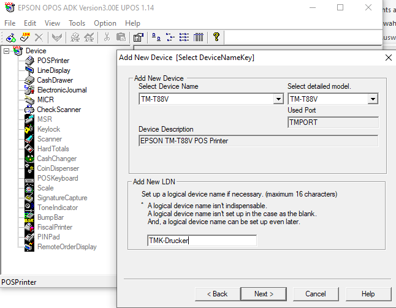Click the Add New LDN toolbar icon
396x308 pixels.
click(25, 37)
